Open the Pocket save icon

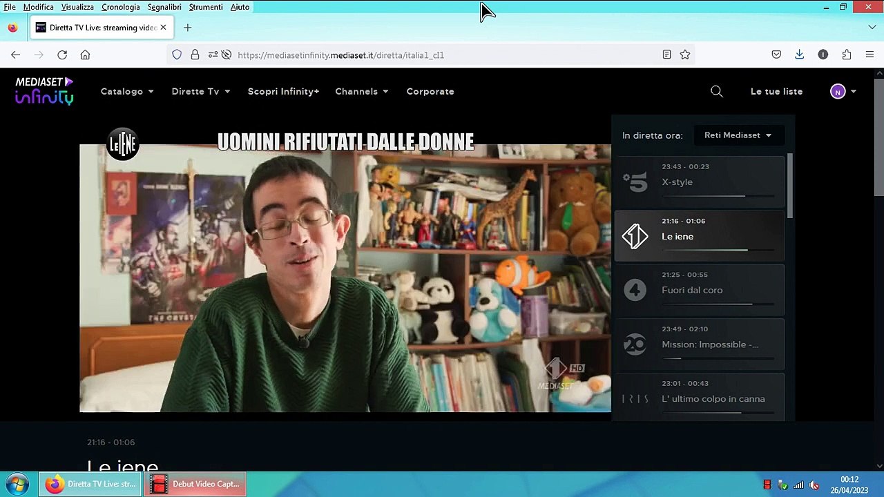[776, 55]
